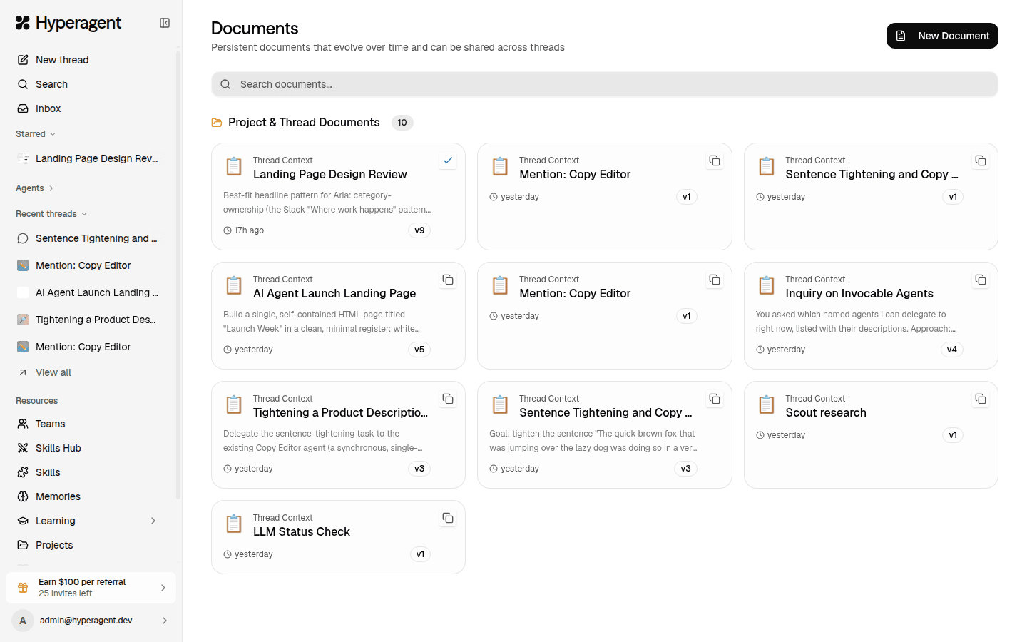Image resolution: width=1027 pixels, height=642 pixels.
Task: Expand the Agents section
Action: click(x=35, y=188)
